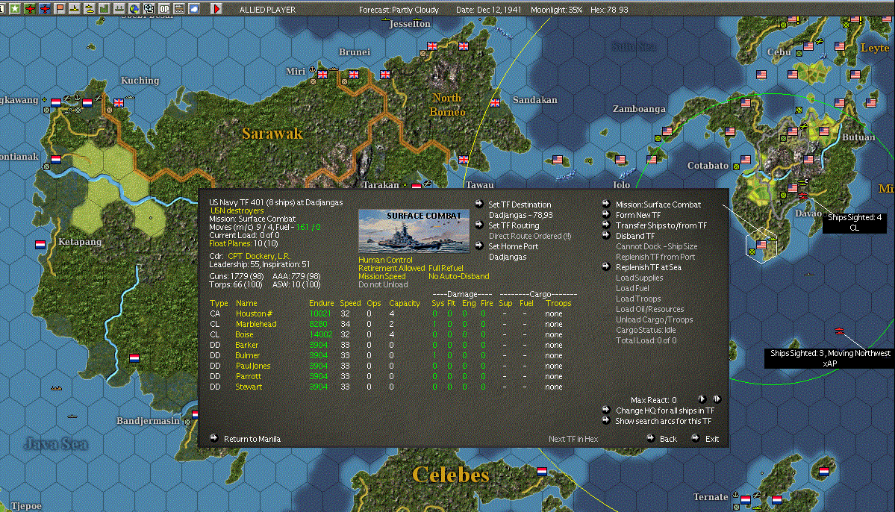Click the globe toolbar icon
Screen dimensions: 895x512
[134, 9]
